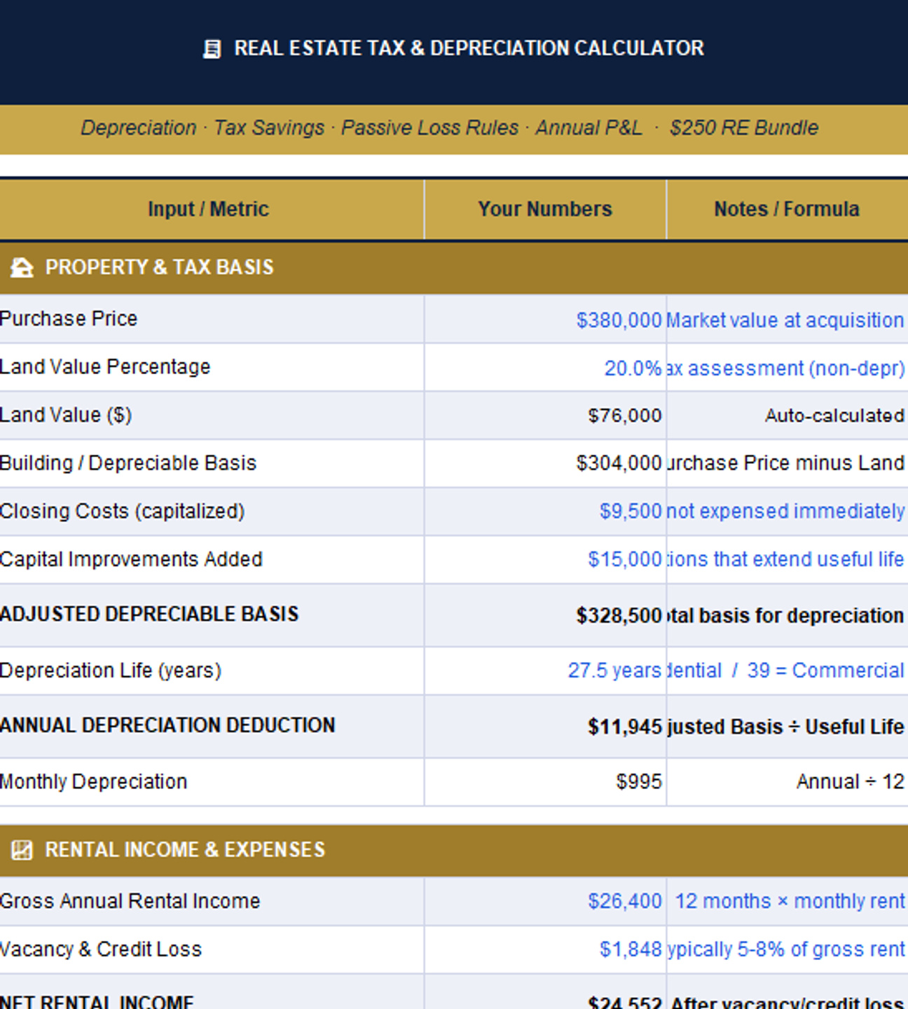The width and height of the screenshot is (908, 1009).
Task: Click the '12 months × monthly rent' note
Action: coord(790,901)
